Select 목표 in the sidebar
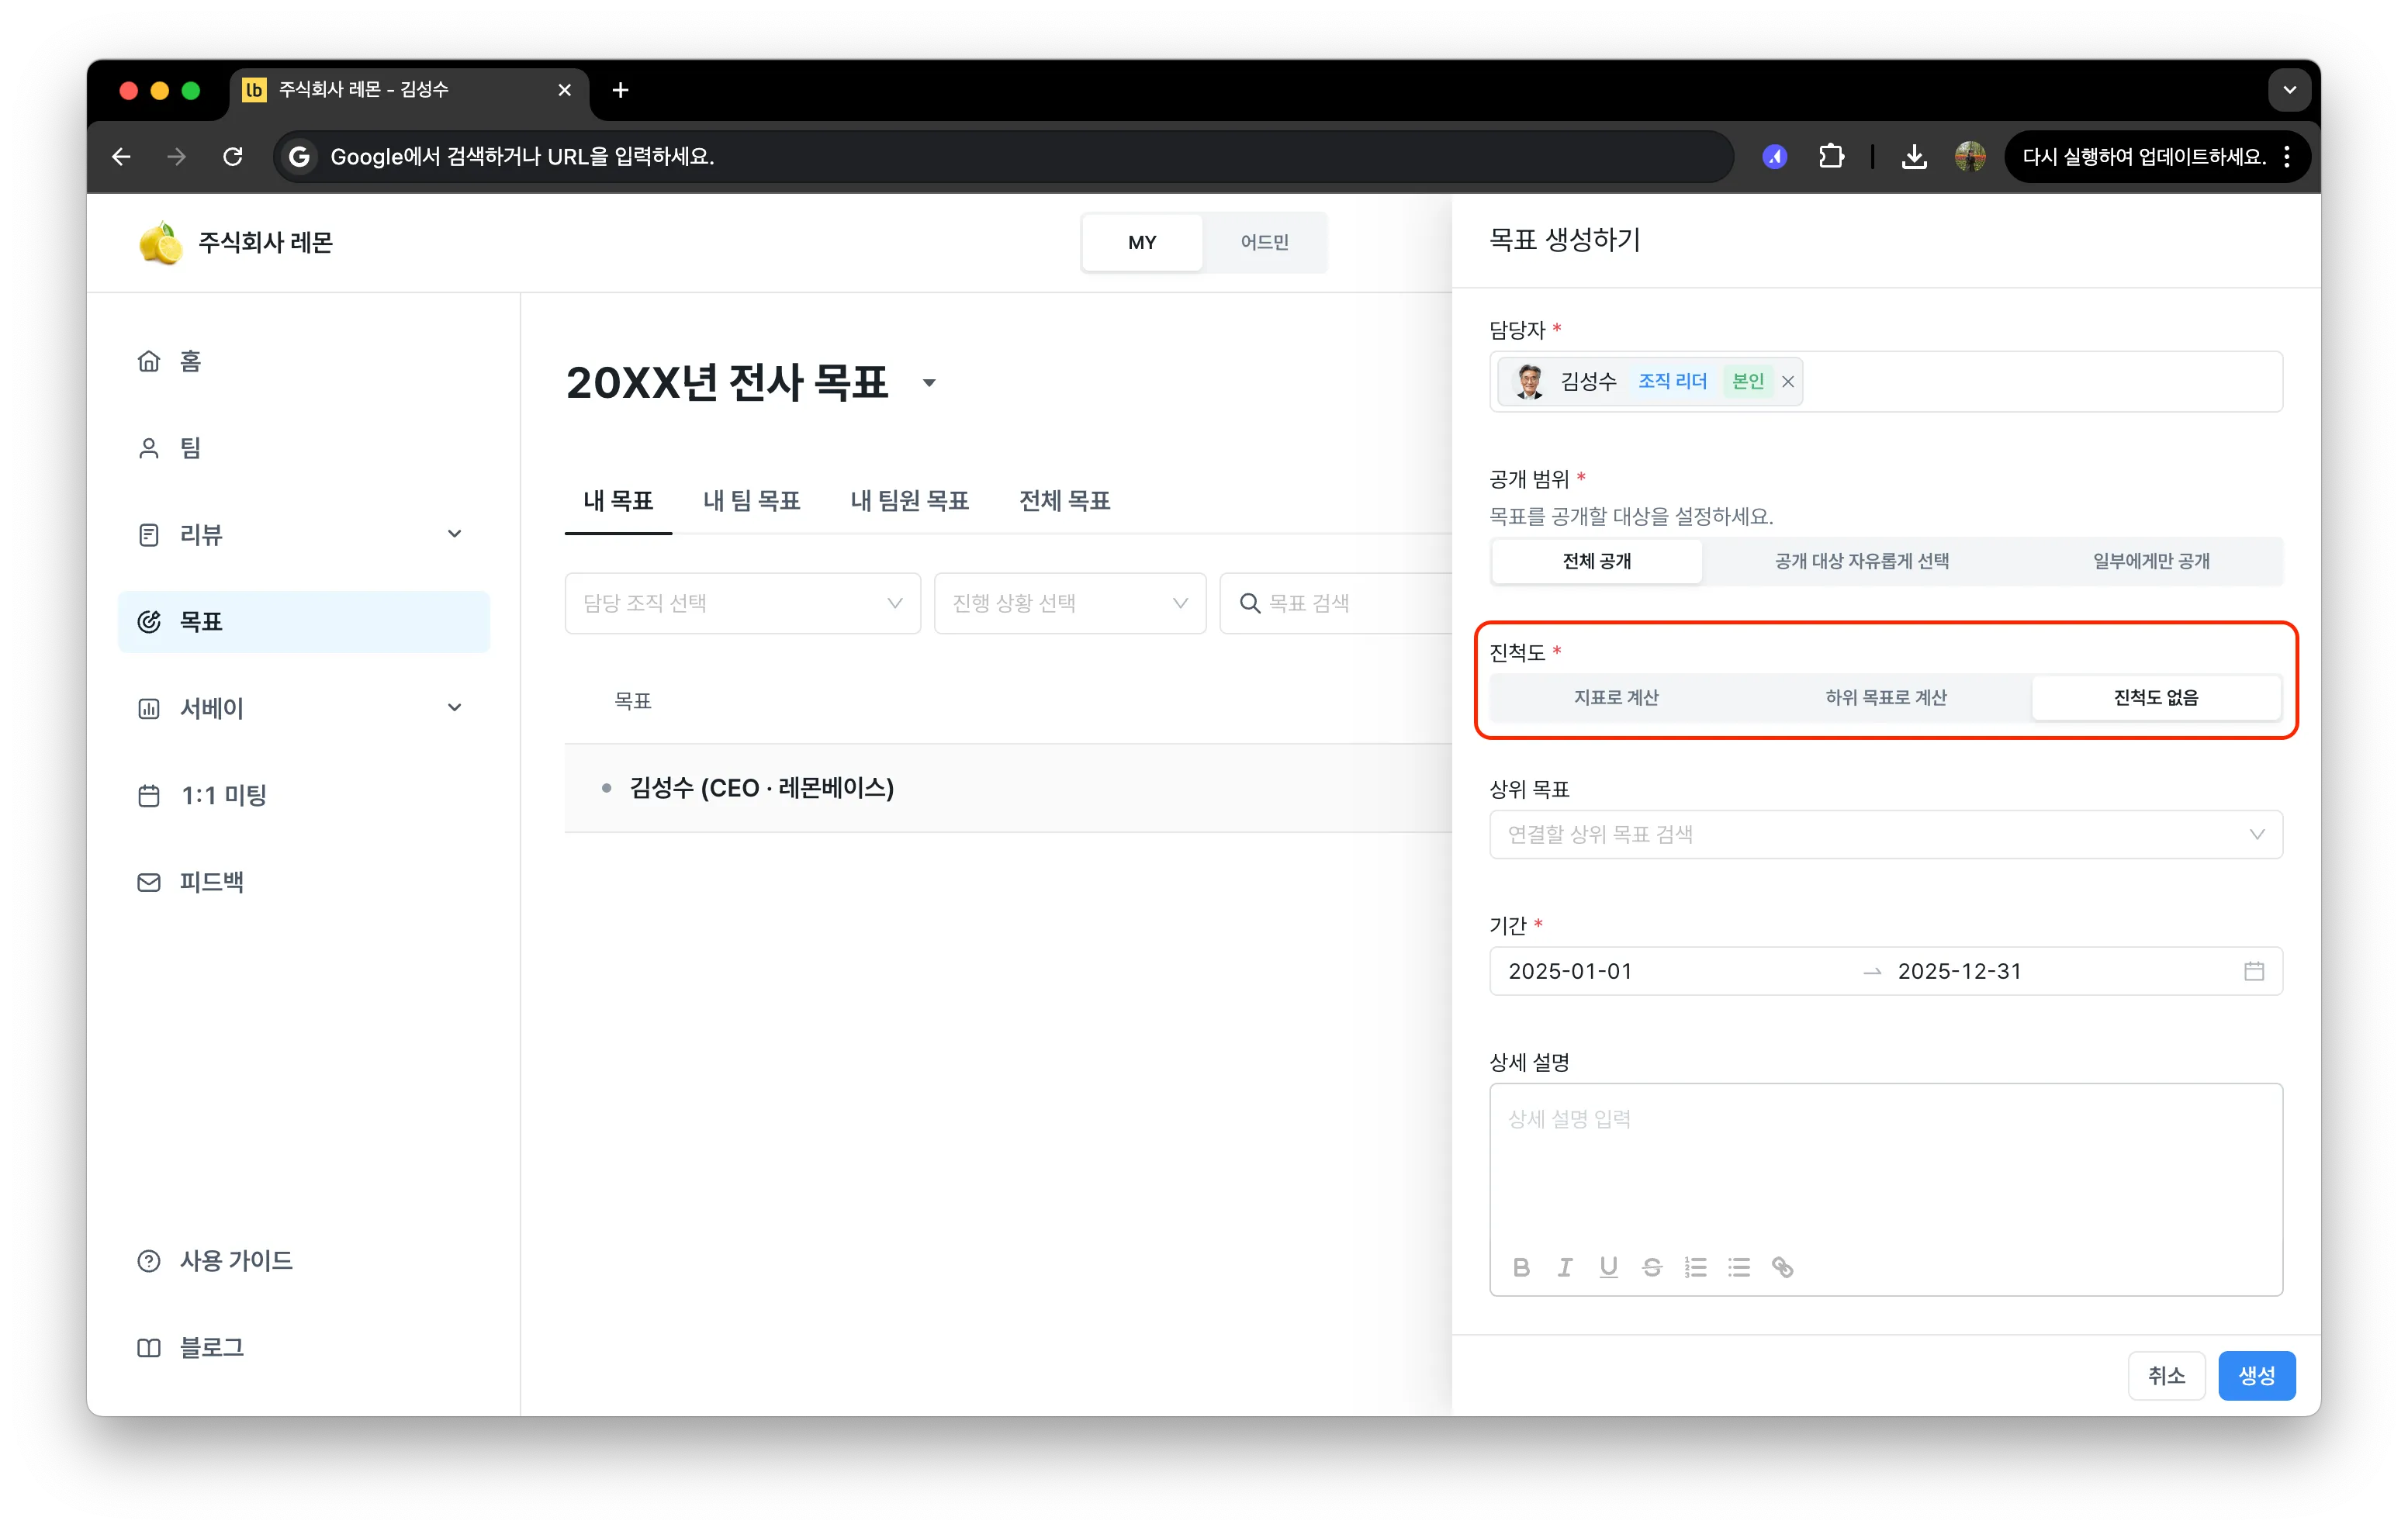The width and height of the screenshot is (2408, 1531). coord(303,622)
